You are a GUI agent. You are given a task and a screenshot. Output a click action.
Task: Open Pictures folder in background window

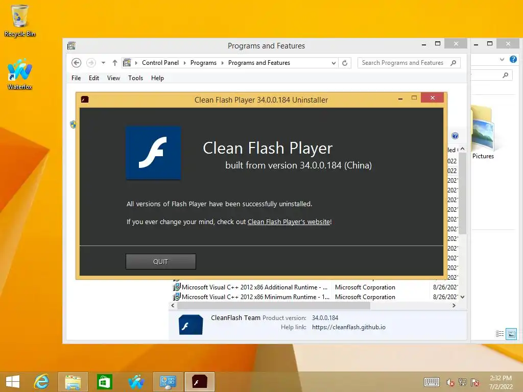(483, 133)
